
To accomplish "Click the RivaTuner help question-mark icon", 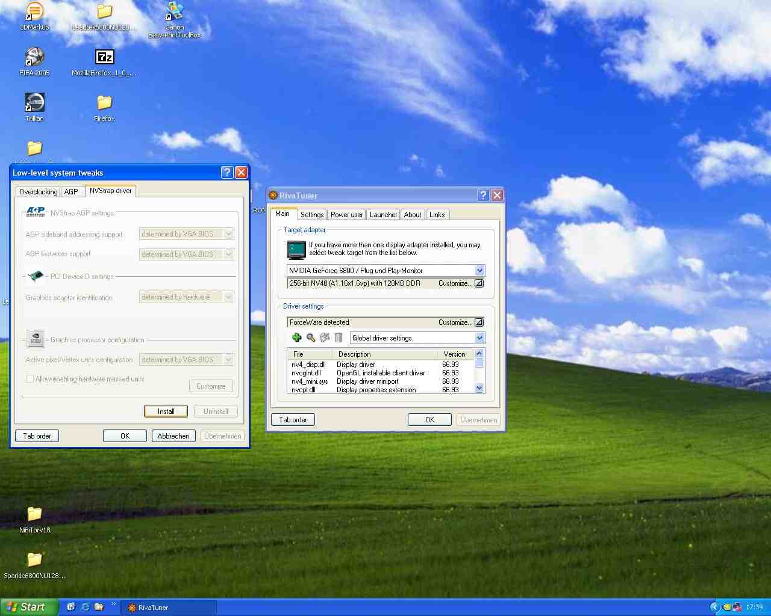I will (483, 195).
